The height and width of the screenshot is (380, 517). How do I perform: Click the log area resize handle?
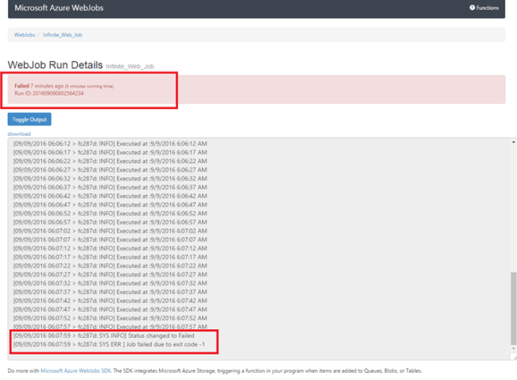(x=514, y=357)
